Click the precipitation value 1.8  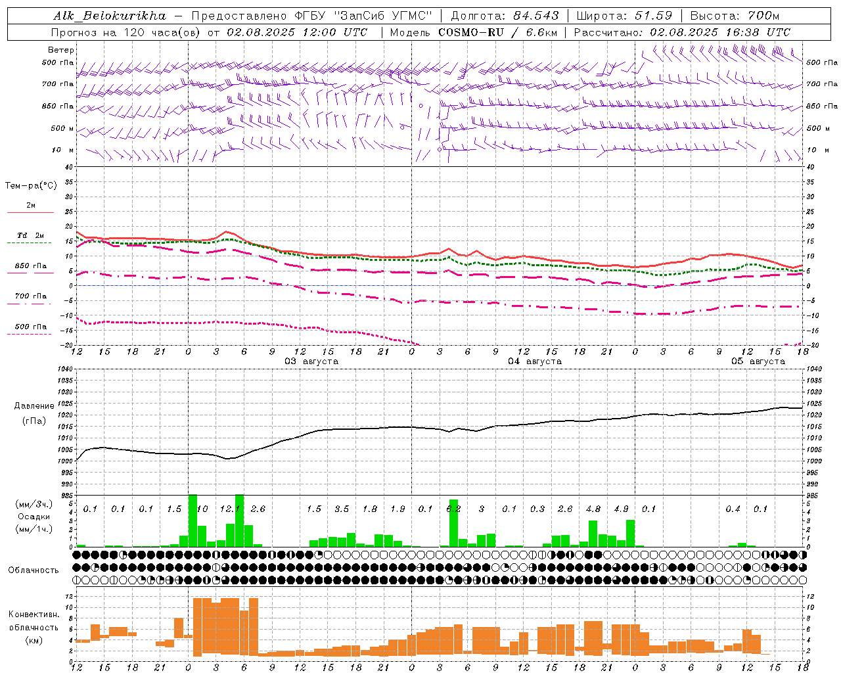pos(370,509)
